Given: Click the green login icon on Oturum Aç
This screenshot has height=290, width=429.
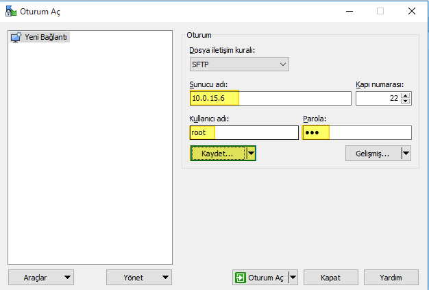Looking at the screenshot, I should click(241, 278).
